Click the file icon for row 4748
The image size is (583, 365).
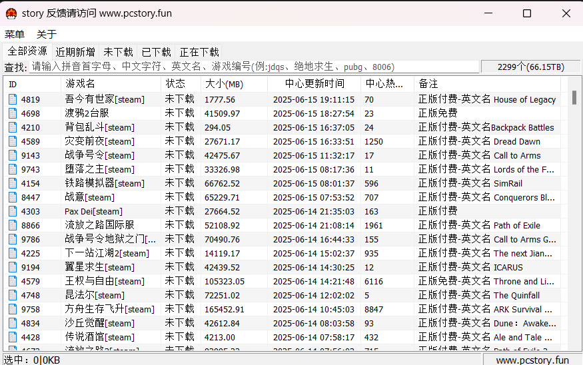click(13, 296)
